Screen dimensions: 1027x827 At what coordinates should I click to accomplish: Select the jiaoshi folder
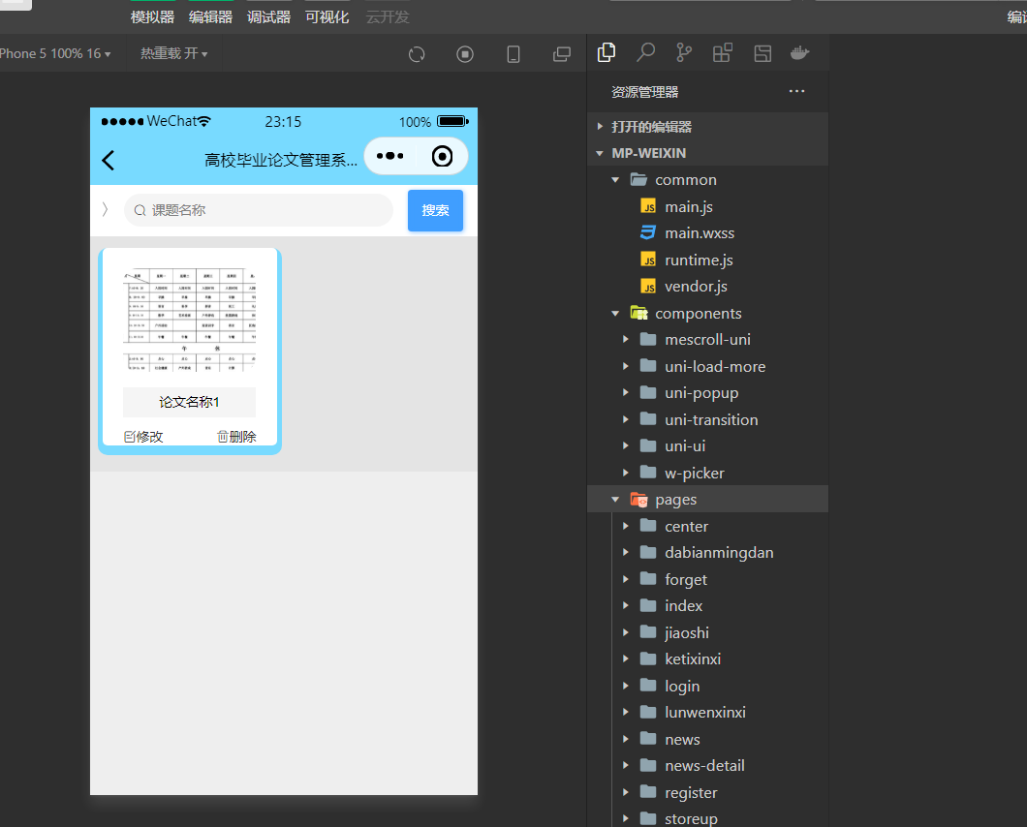tap(707, 632)
